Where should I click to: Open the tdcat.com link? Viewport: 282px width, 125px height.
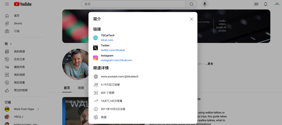coord(107,40)
